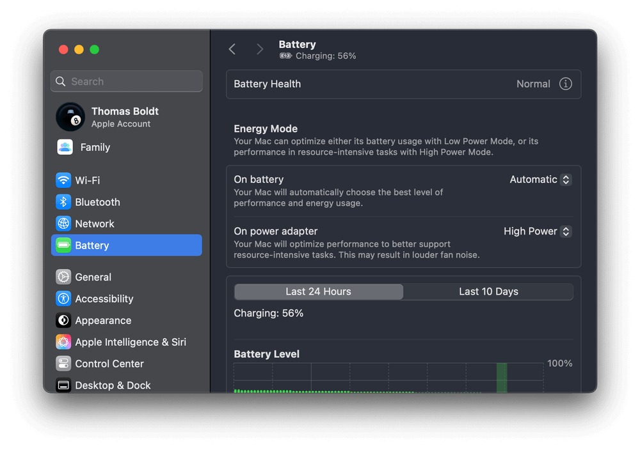Select the Last 24 Hours tab
The height and width of the screenshot is (450, 640).
click(319, 291)
